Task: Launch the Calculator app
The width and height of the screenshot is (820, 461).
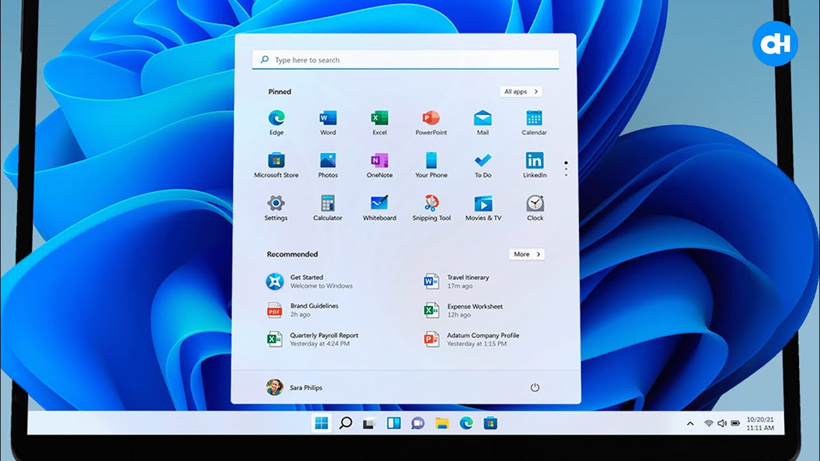Action: (x=328, y=208)
